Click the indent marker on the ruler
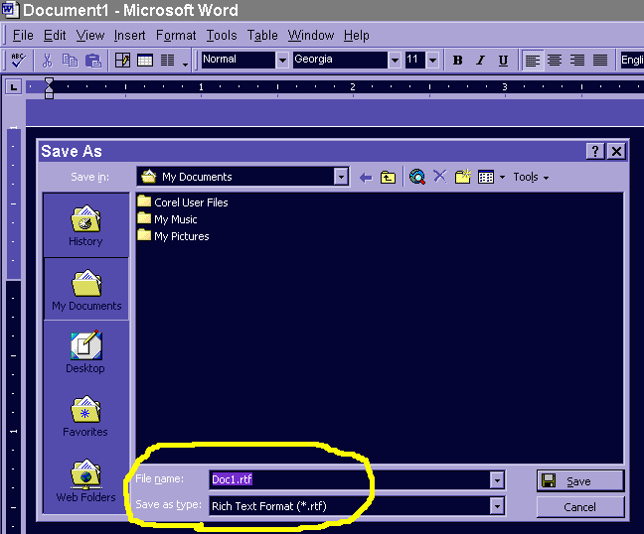 (49, 88)
